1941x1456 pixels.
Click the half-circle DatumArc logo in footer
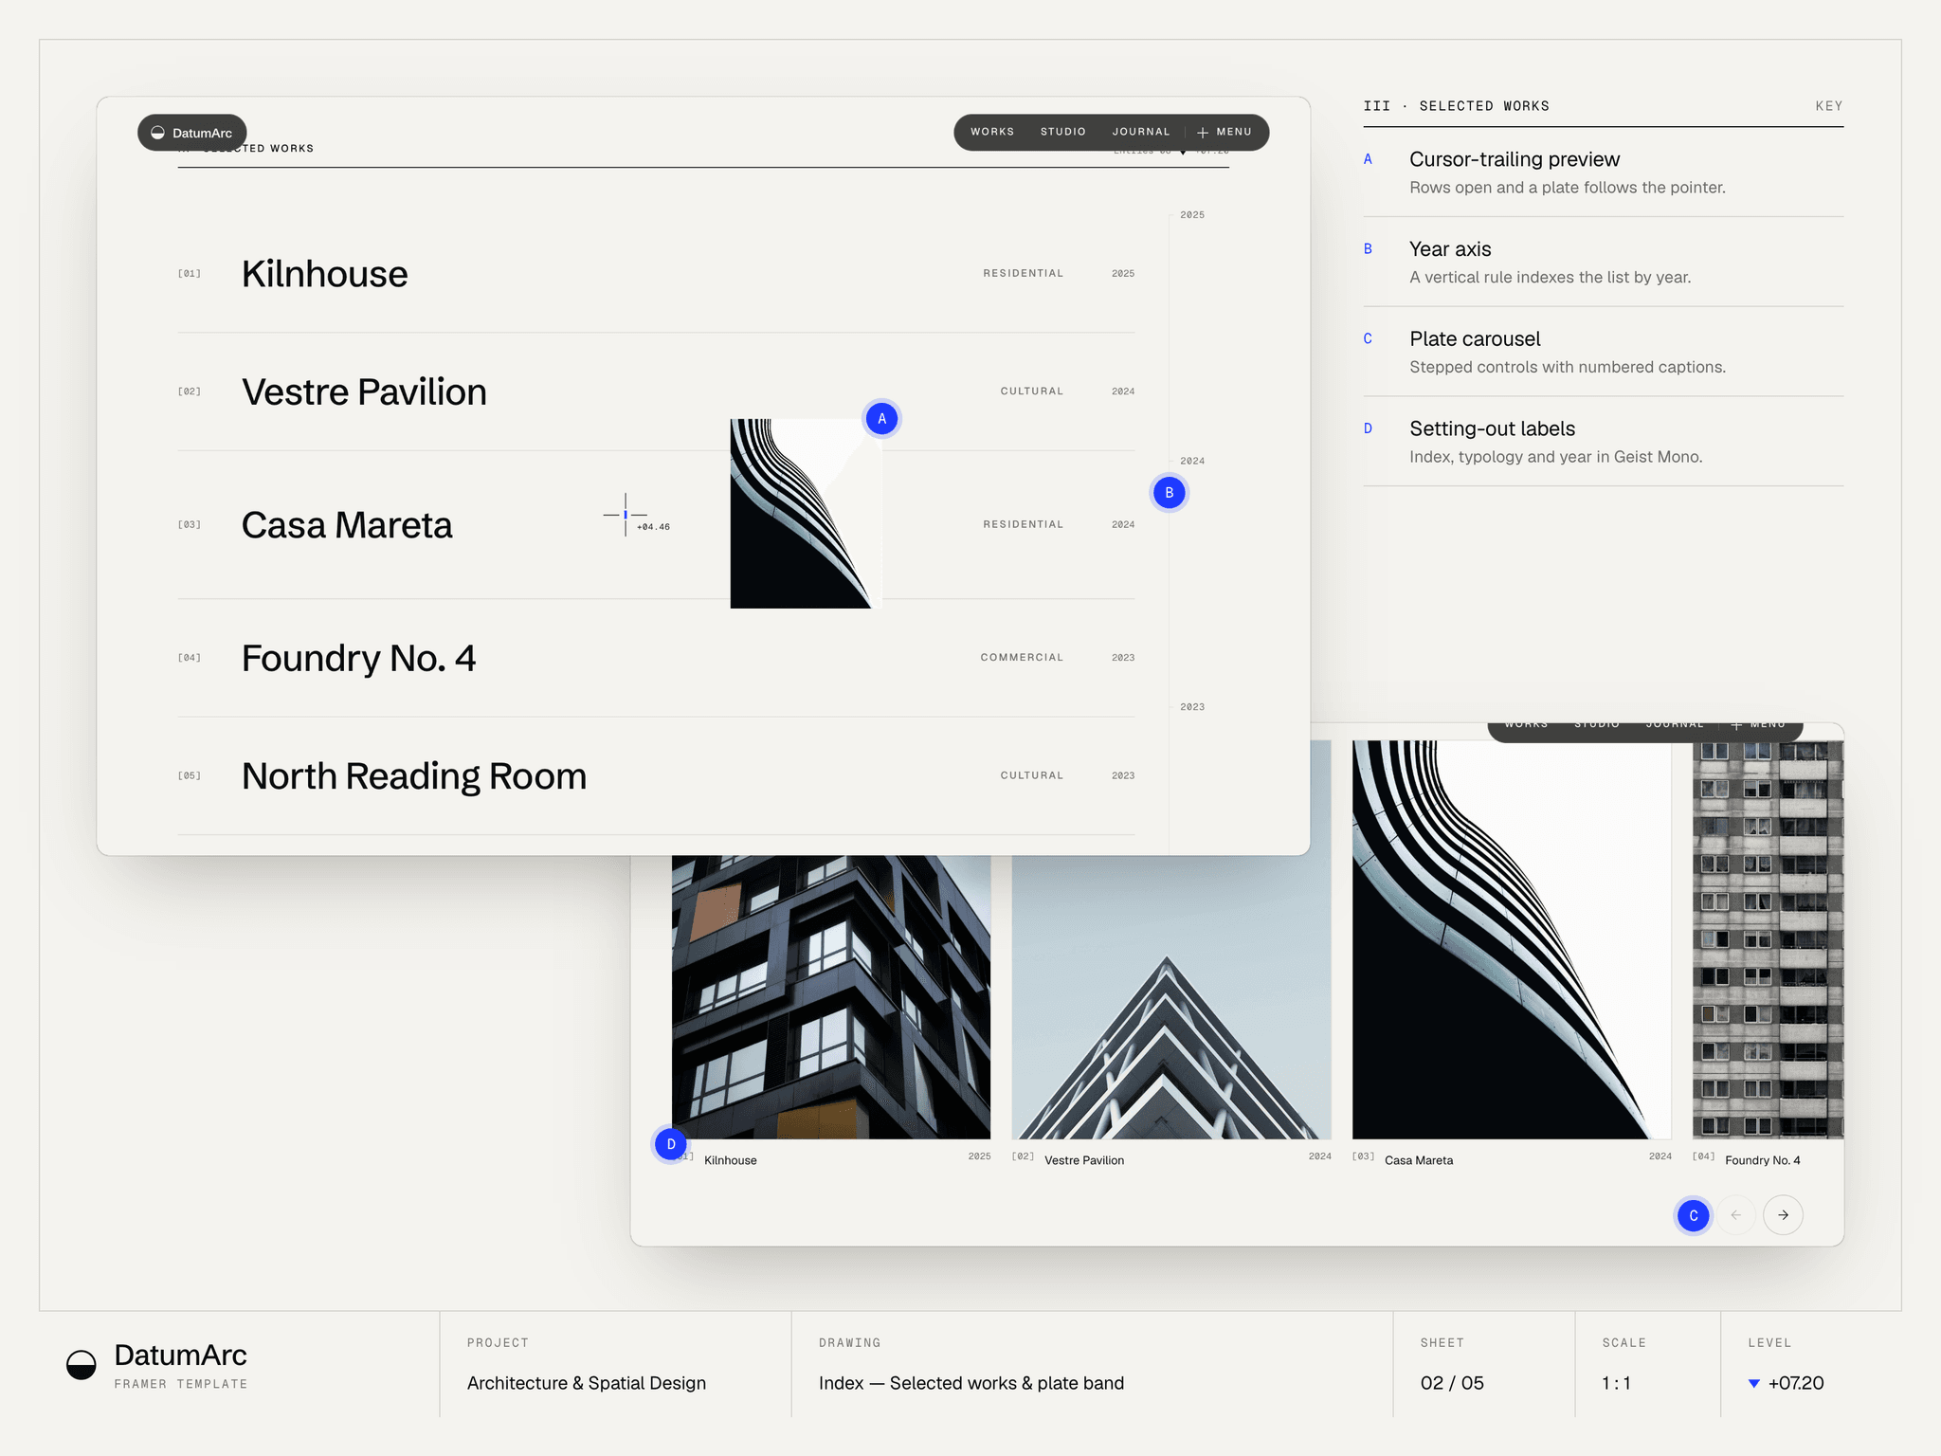(x=82, y=1365)
